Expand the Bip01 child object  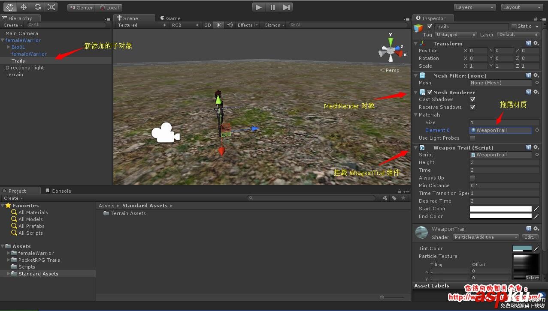[x=8, y=47]
